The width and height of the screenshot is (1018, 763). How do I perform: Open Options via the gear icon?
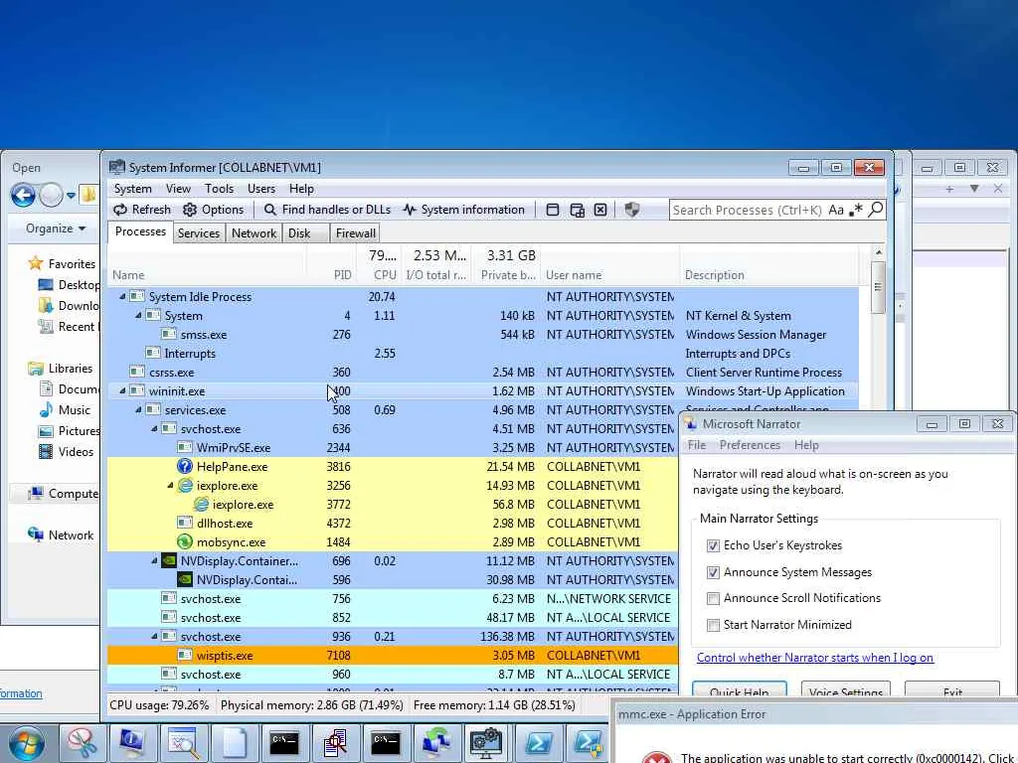coord(213,210)
